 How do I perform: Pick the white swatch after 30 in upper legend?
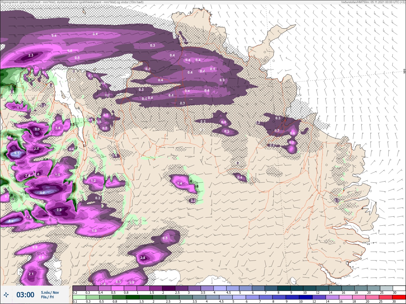(399, 288)
